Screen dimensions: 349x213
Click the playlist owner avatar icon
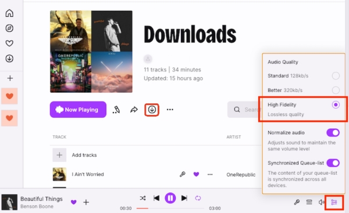(148, 59)
